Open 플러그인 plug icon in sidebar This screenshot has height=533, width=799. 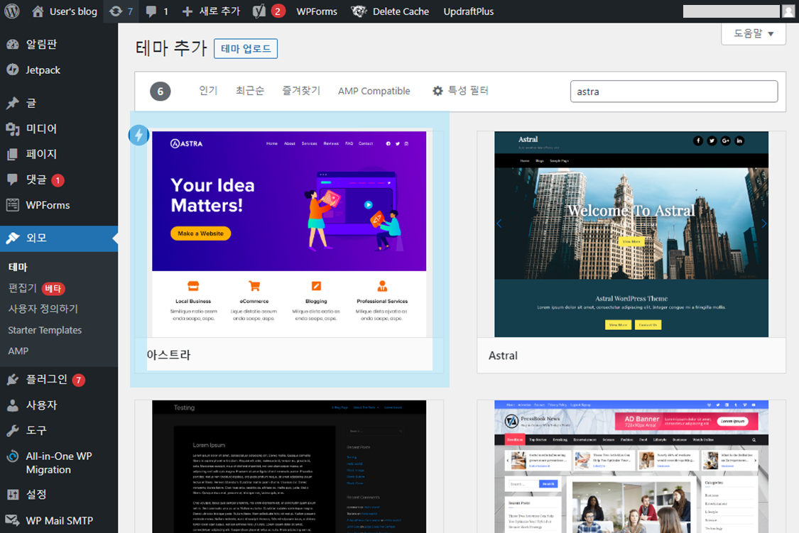13,379
